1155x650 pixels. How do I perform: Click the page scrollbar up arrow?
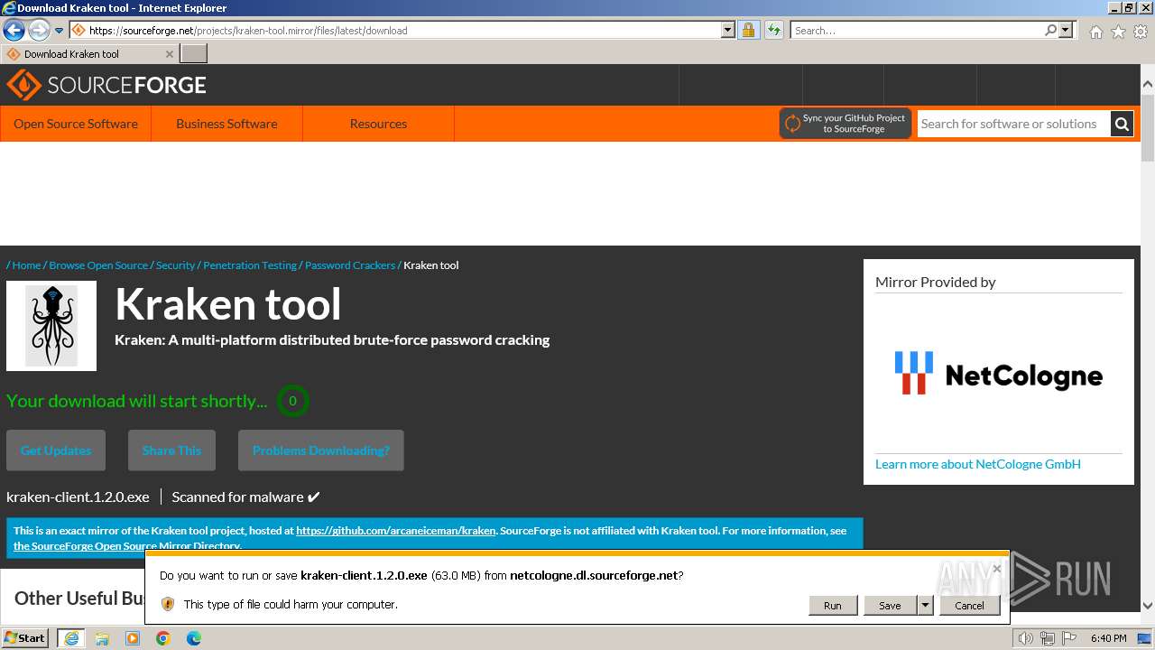1148,84
